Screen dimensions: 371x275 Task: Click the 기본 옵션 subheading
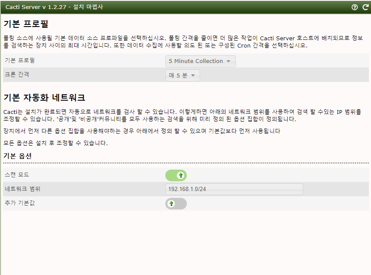tap(18, 156)
